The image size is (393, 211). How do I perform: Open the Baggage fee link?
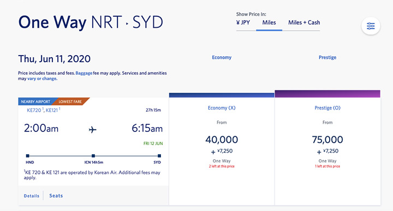(84, 73)
